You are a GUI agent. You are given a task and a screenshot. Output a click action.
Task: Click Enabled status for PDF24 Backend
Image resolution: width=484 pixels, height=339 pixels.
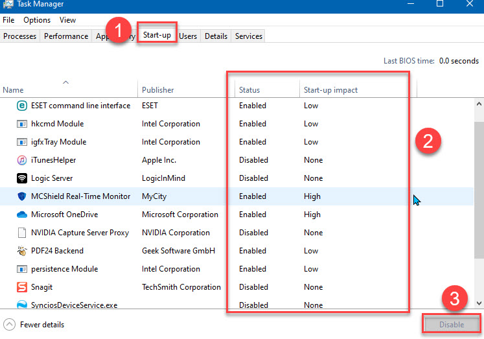pyautogui.click(x=253, y=251)
